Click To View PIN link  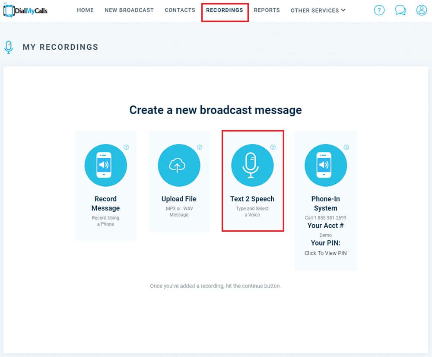pyautogui.click(x=326, y=253)
